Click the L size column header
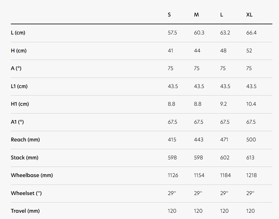 tap(222, 15)
